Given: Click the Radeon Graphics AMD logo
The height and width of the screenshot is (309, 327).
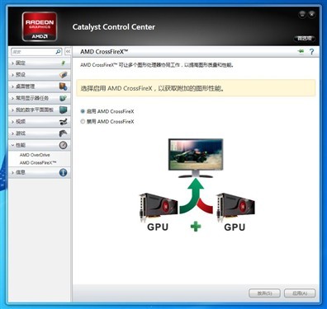Looking at the screenshot, I should 40,26.
